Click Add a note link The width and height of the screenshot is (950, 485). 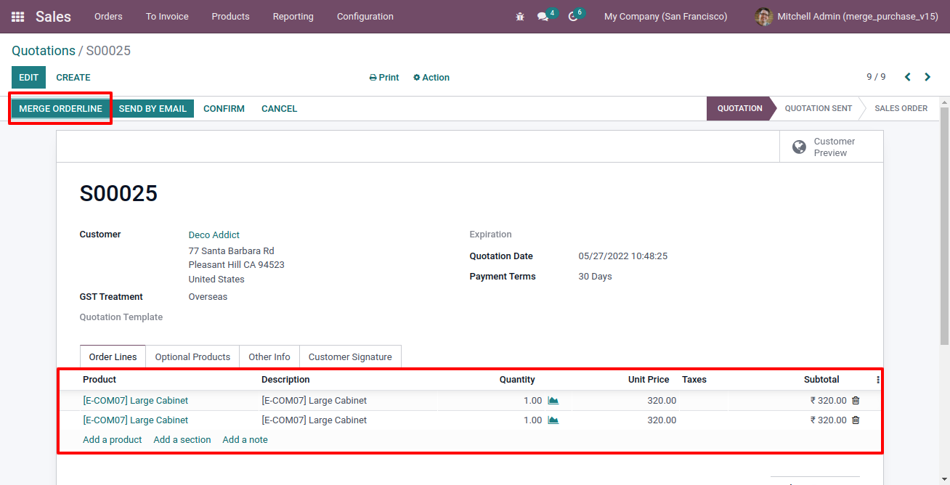pyautogui.click(x=245, y=440)
